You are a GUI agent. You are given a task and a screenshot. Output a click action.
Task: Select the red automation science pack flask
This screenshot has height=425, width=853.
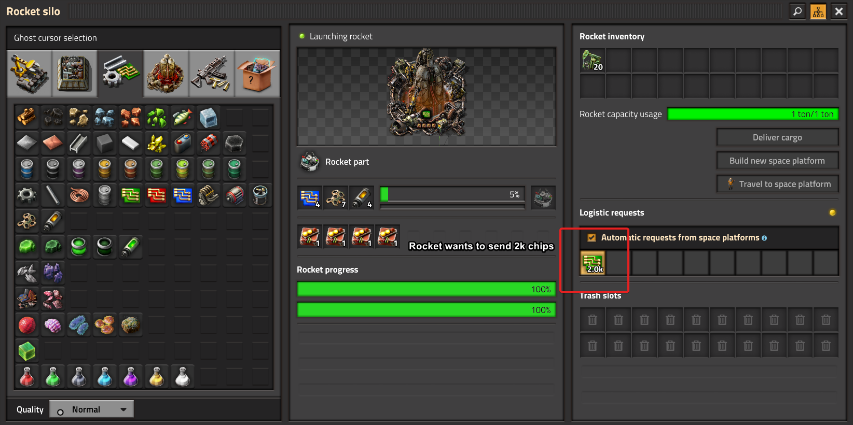[27, 377]
